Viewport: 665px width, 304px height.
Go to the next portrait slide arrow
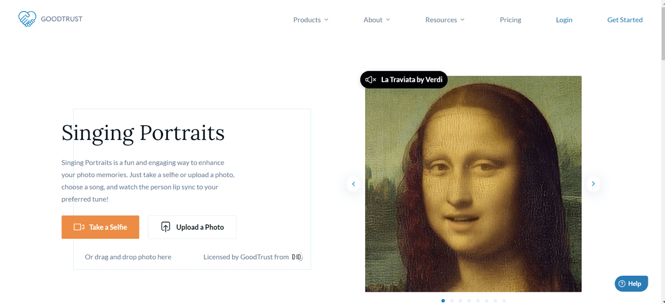tap(593, 184)
